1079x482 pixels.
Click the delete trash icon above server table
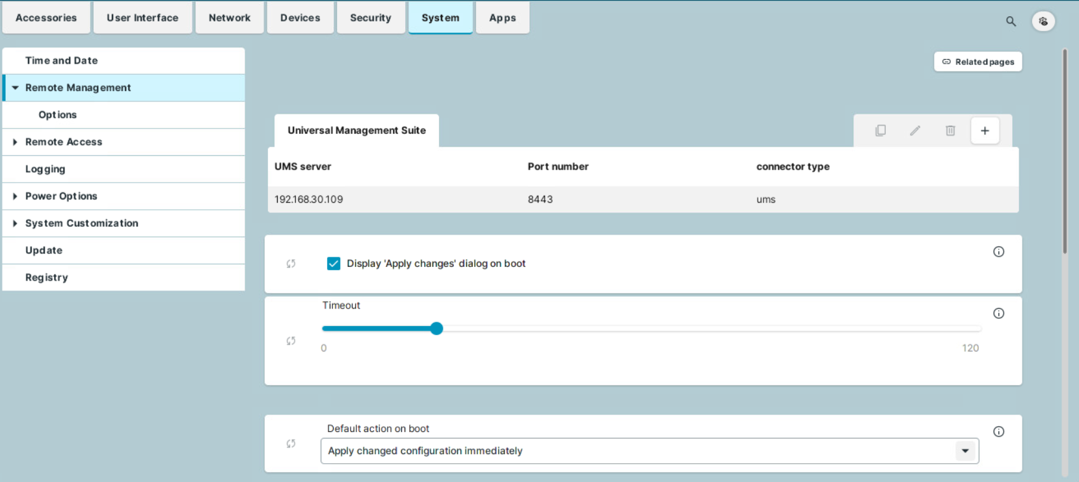click(950, 131)
